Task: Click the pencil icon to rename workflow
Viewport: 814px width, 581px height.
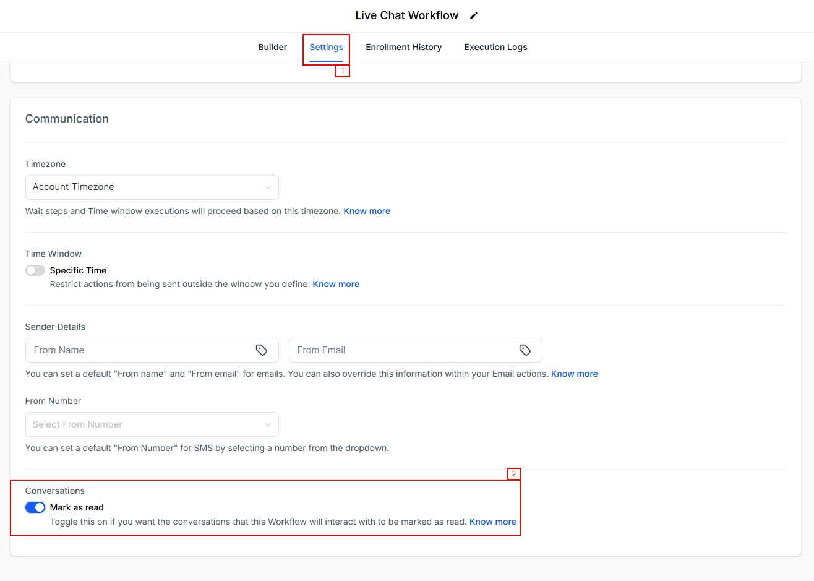Action: click(474, 15)
